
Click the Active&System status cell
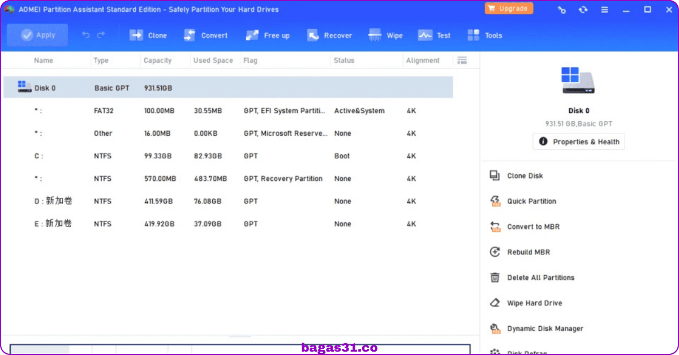point(359,111)
